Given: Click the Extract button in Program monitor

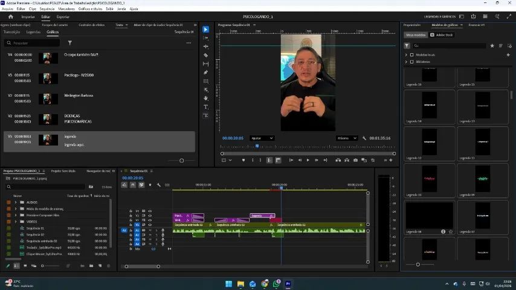Looking at the screenshot, I should [347, 160].
